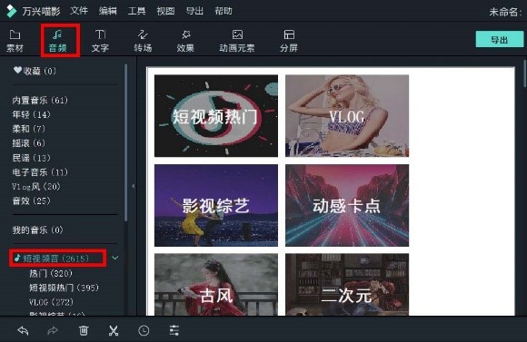
Task: Open the 导出 menu in menu bar
Action: pyautogui.click(x=194, y=11)
